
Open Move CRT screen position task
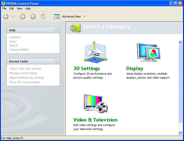coord(25,82)
